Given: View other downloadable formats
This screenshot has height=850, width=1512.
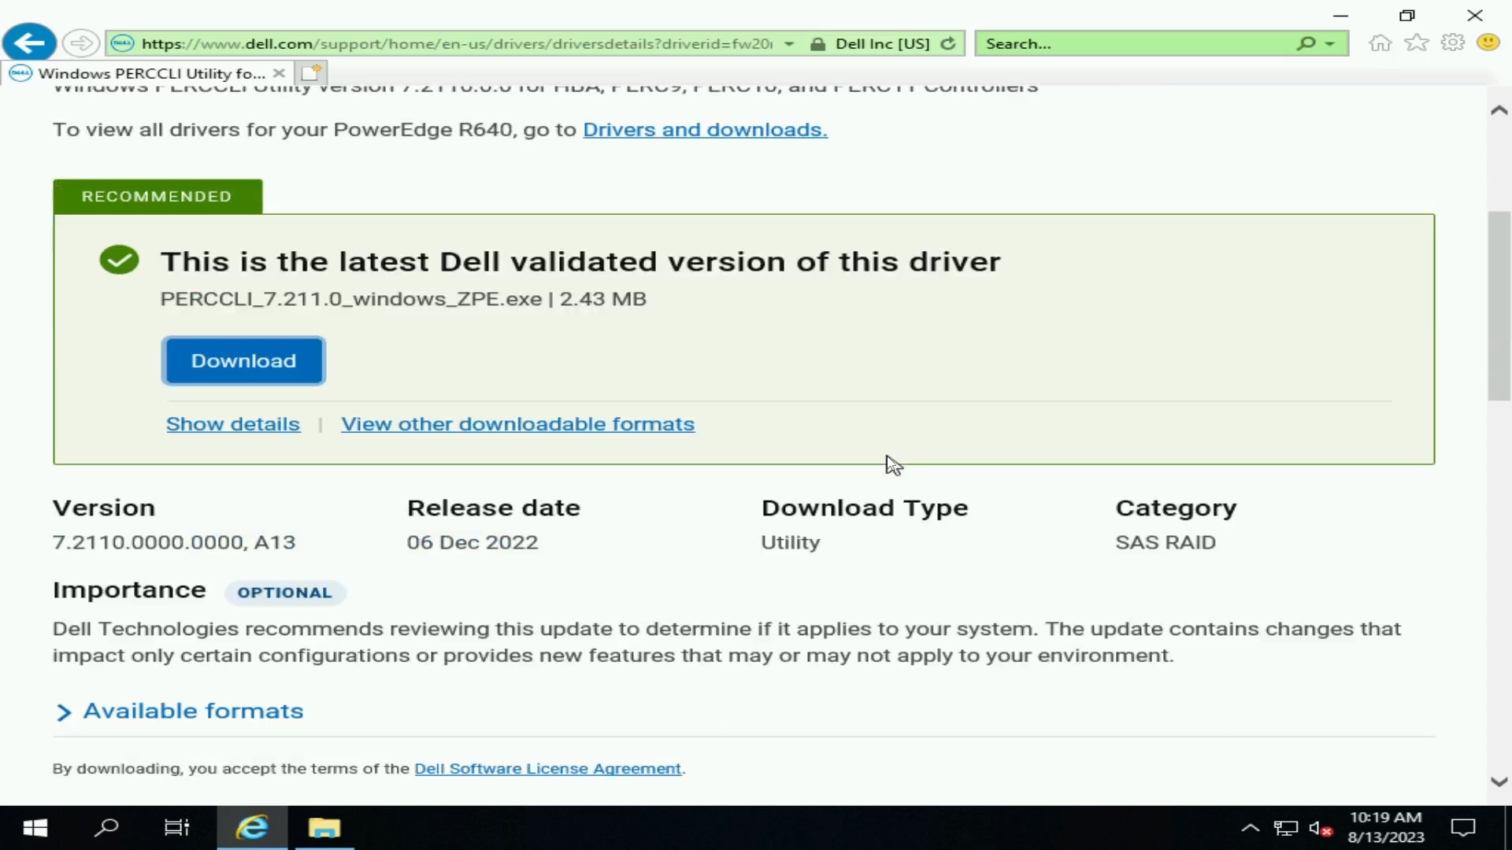Looking at the screenshot, I should coord(517,423).
